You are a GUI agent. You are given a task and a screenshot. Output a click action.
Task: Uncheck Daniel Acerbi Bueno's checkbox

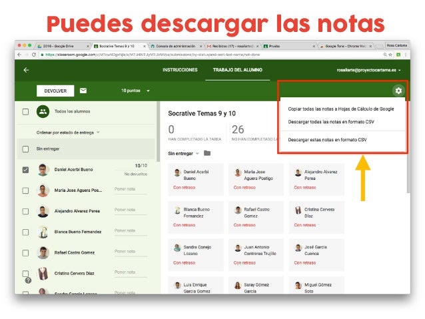click(25, 170)
